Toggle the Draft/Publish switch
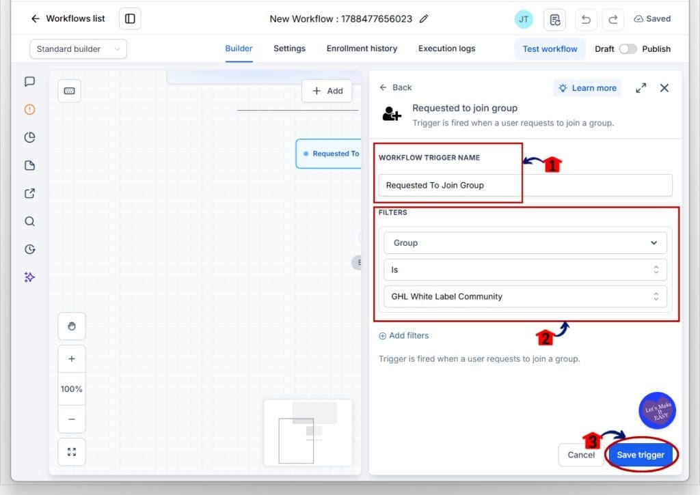Viewport: 700px width, 495px height. coord(628,49)
